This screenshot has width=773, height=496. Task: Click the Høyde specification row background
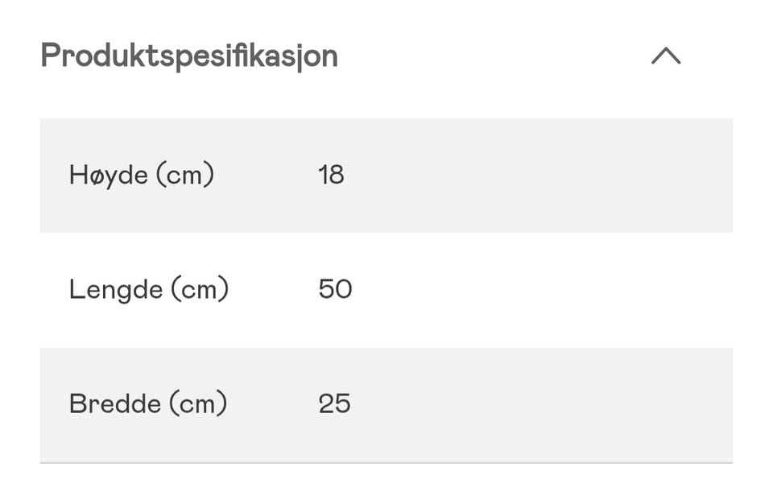click(x=386, y=175)
